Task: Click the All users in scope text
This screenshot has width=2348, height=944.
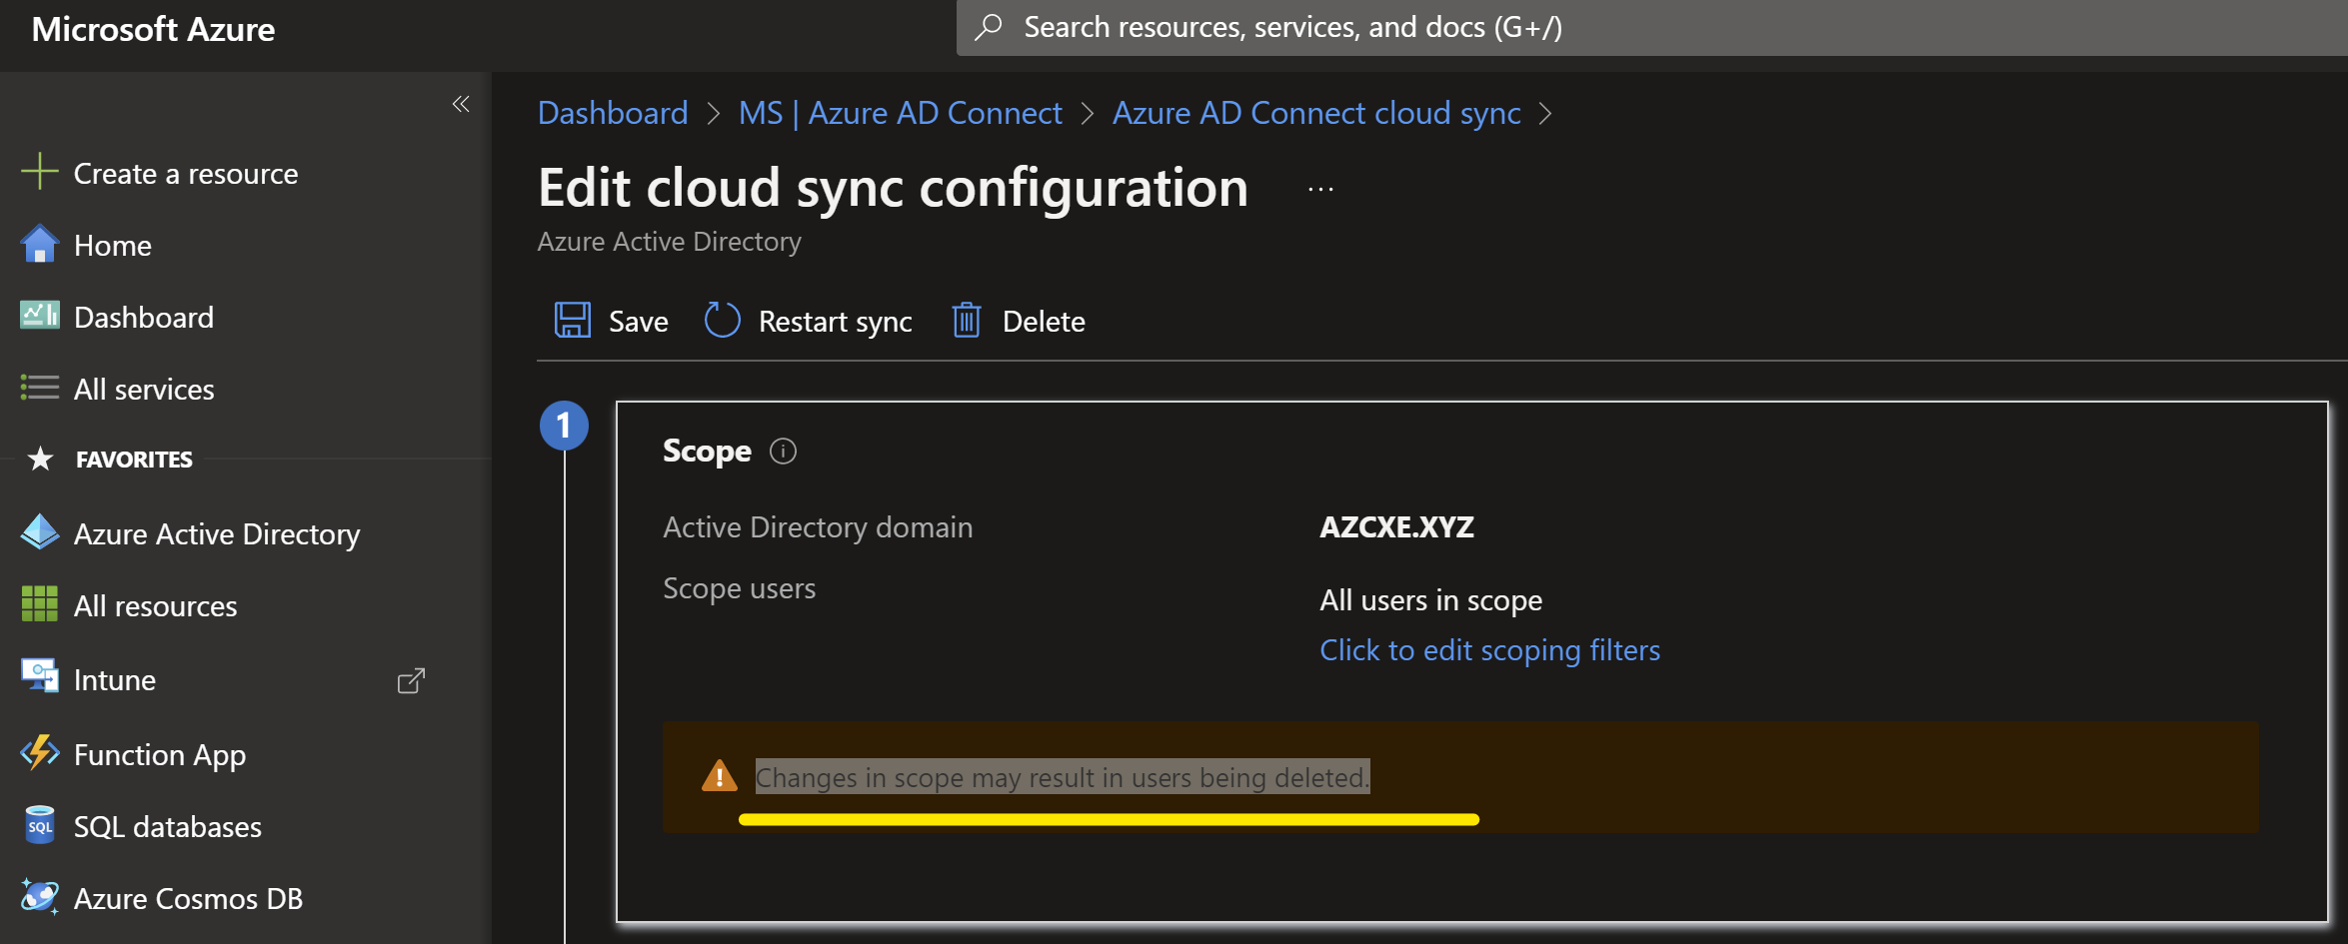Action: 1430,600
